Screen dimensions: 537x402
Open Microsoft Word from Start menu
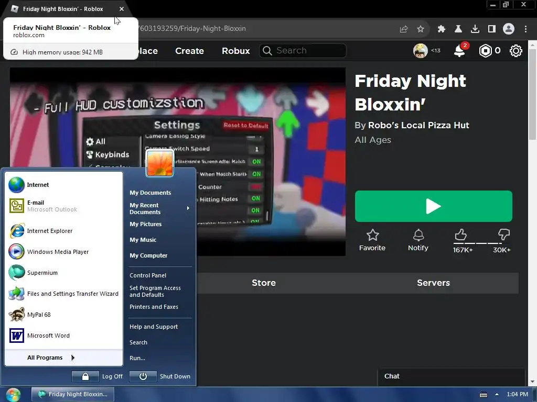point(63,336)
